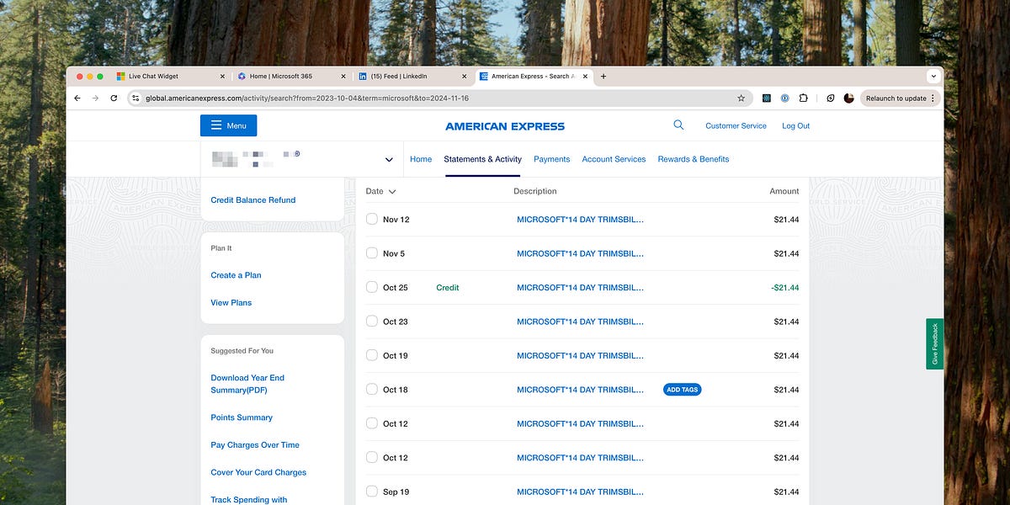Open the Account Services section
The width and height of the screenshot is (1010, 505).
pos(614,159)
